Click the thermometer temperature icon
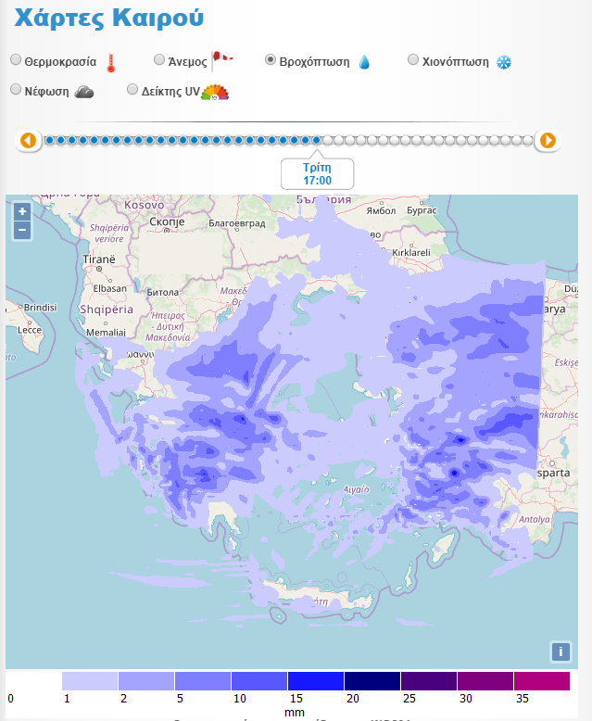This screenshot has height=721, width=592. pyautogui.click(x=111, y=63)
